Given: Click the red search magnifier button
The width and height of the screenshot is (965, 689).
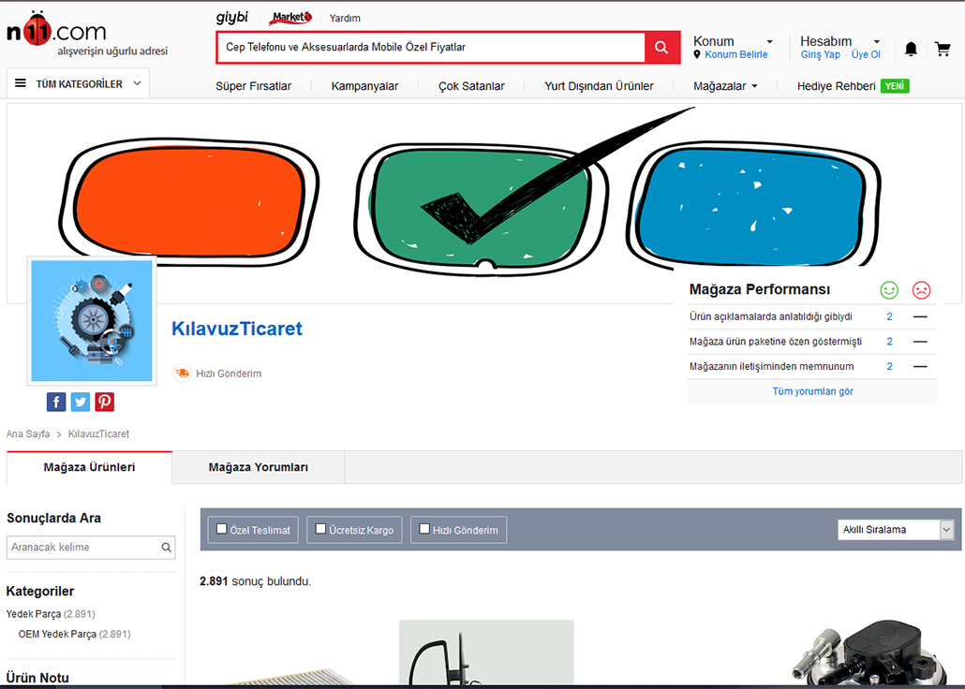Looking at the screenshot, I should [661, 48].
